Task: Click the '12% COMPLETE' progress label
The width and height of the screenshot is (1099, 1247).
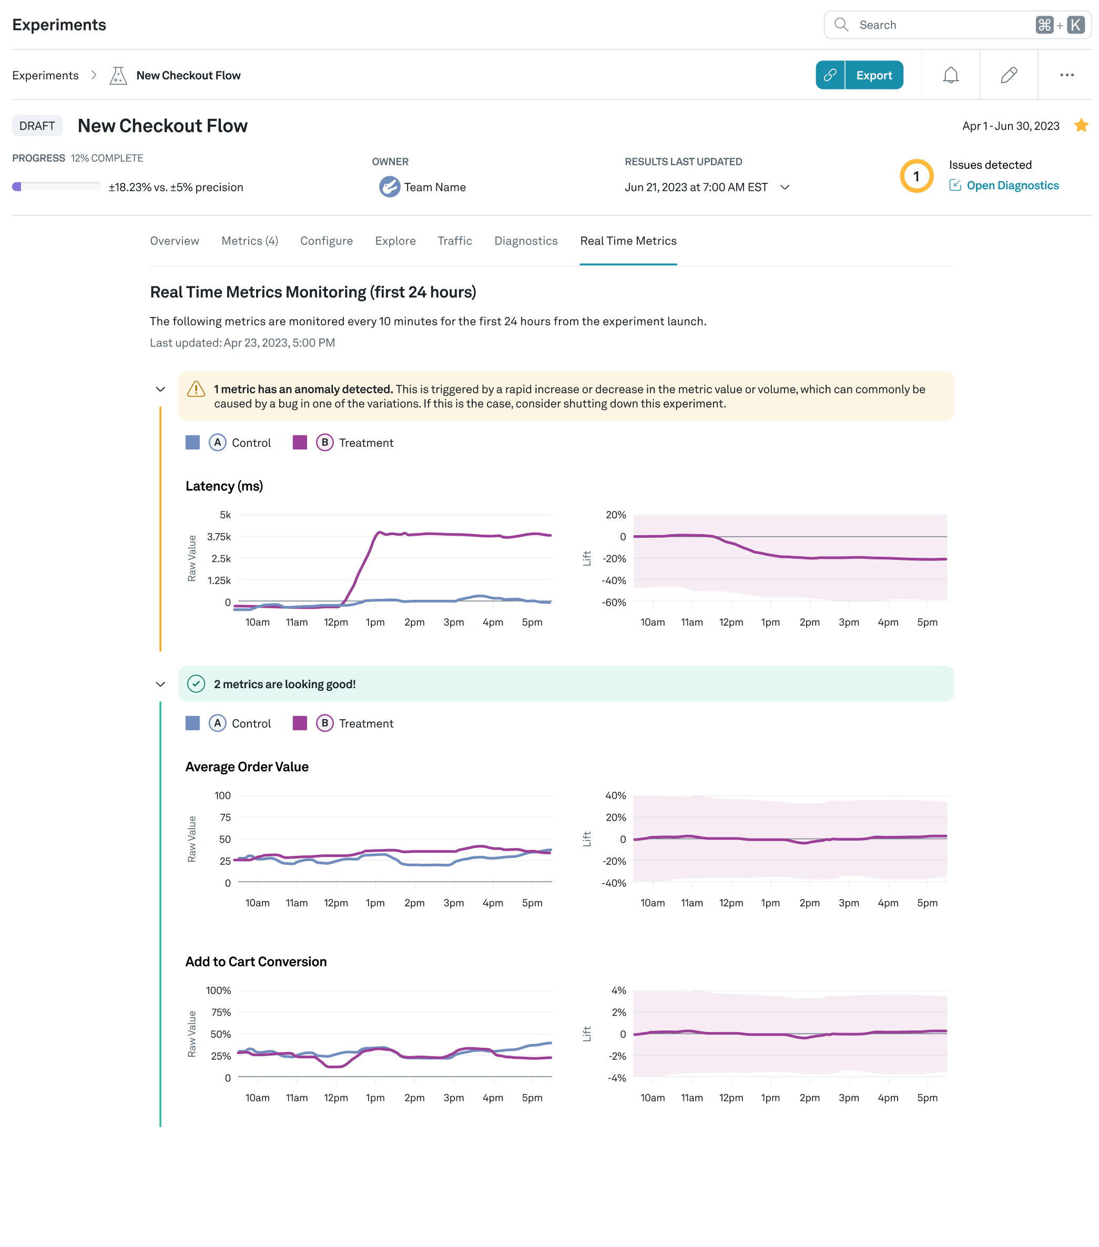Action: tap(107, 158)
